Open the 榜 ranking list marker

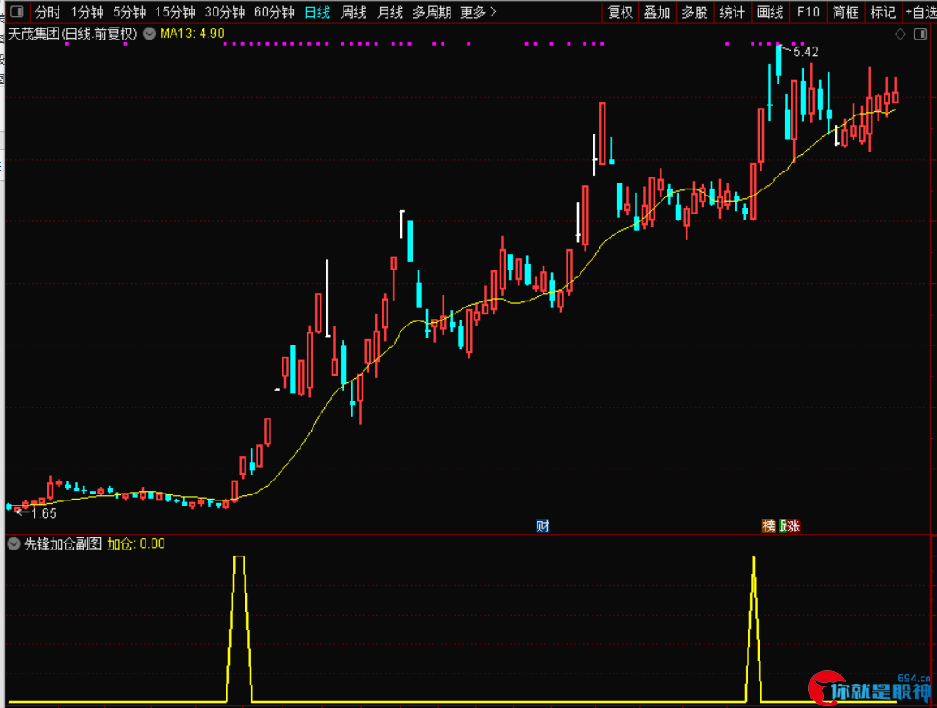769,526
